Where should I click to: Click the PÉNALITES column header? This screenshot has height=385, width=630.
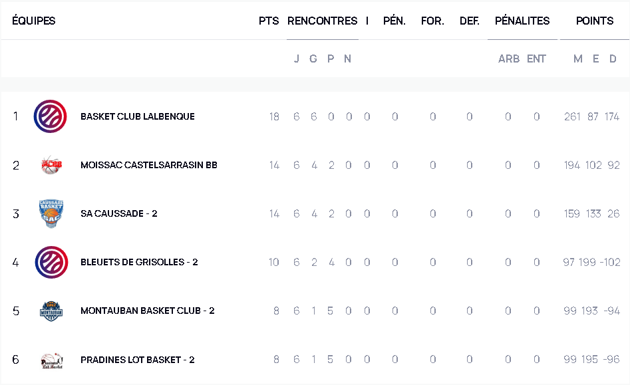(522, 21)
